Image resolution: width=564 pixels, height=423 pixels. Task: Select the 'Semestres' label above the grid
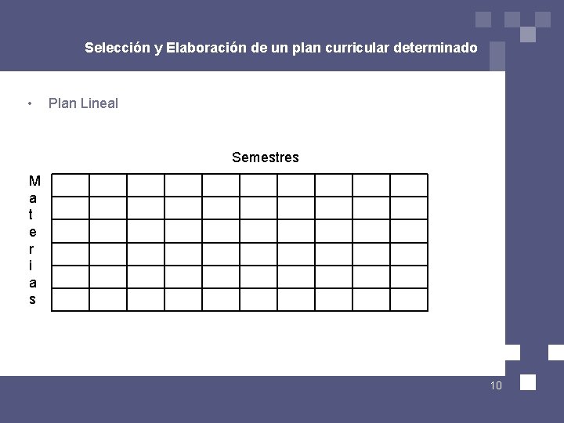[265, 157]
